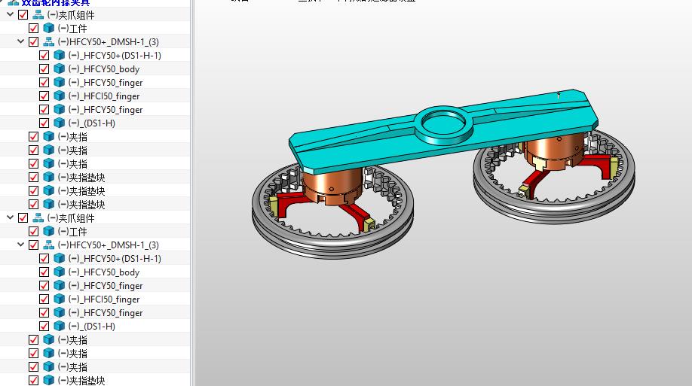692x386 pixels.
Task: Click the cube icon beside lower _HFCI50_finger
Action: 59,299
